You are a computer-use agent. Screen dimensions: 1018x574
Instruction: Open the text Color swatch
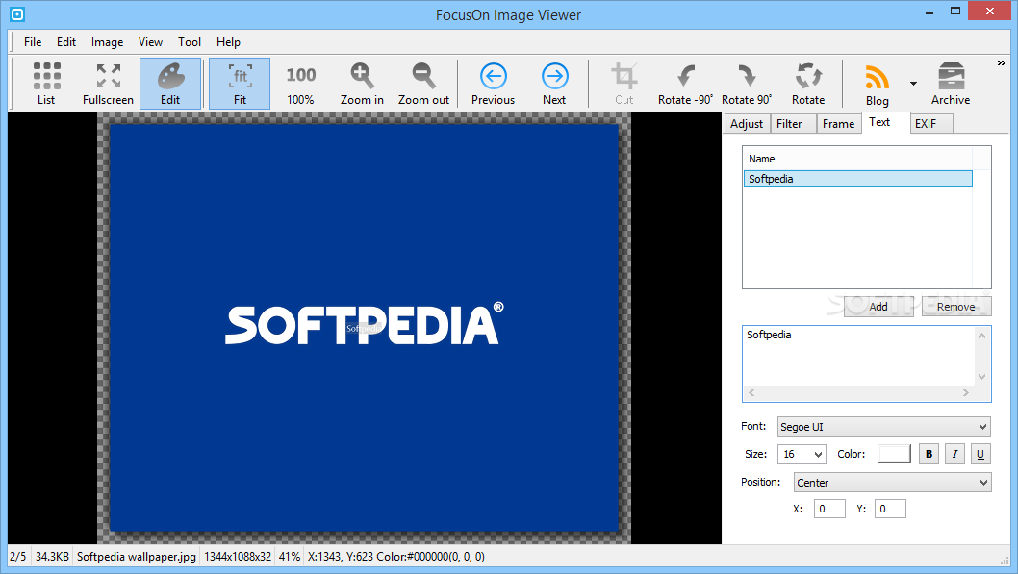893,454
